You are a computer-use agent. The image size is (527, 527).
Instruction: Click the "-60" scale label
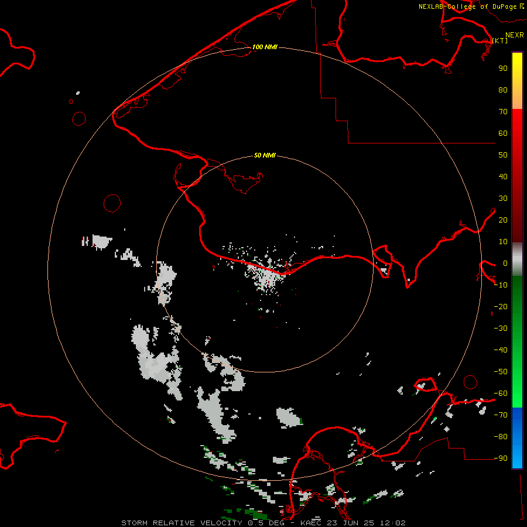501,393
